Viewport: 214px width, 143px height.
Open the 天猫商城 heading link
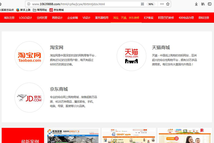(161, 47)
